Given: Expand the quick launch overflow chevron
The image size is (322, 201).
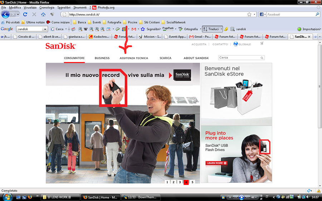Looking at the screenshot, I should (x=37, y=196).
